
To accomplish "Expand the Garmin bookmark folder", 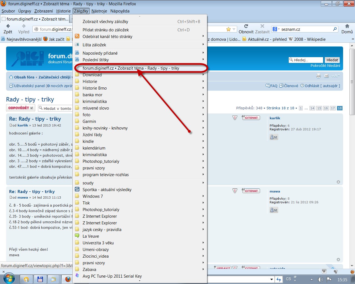I will click(89, 121).
